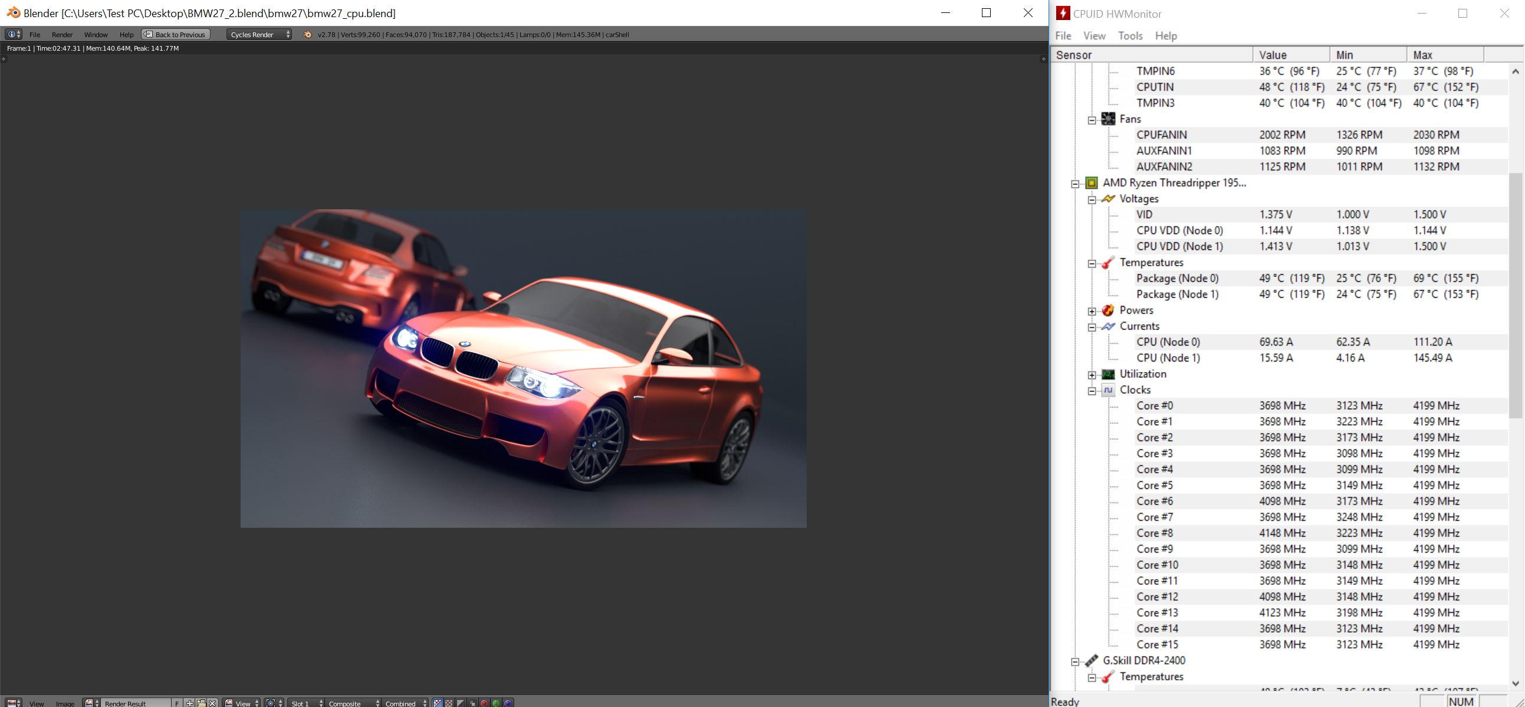Collapse the Clocks tree node
This screenshot has width=1525, height=707.
point(1092,390)
